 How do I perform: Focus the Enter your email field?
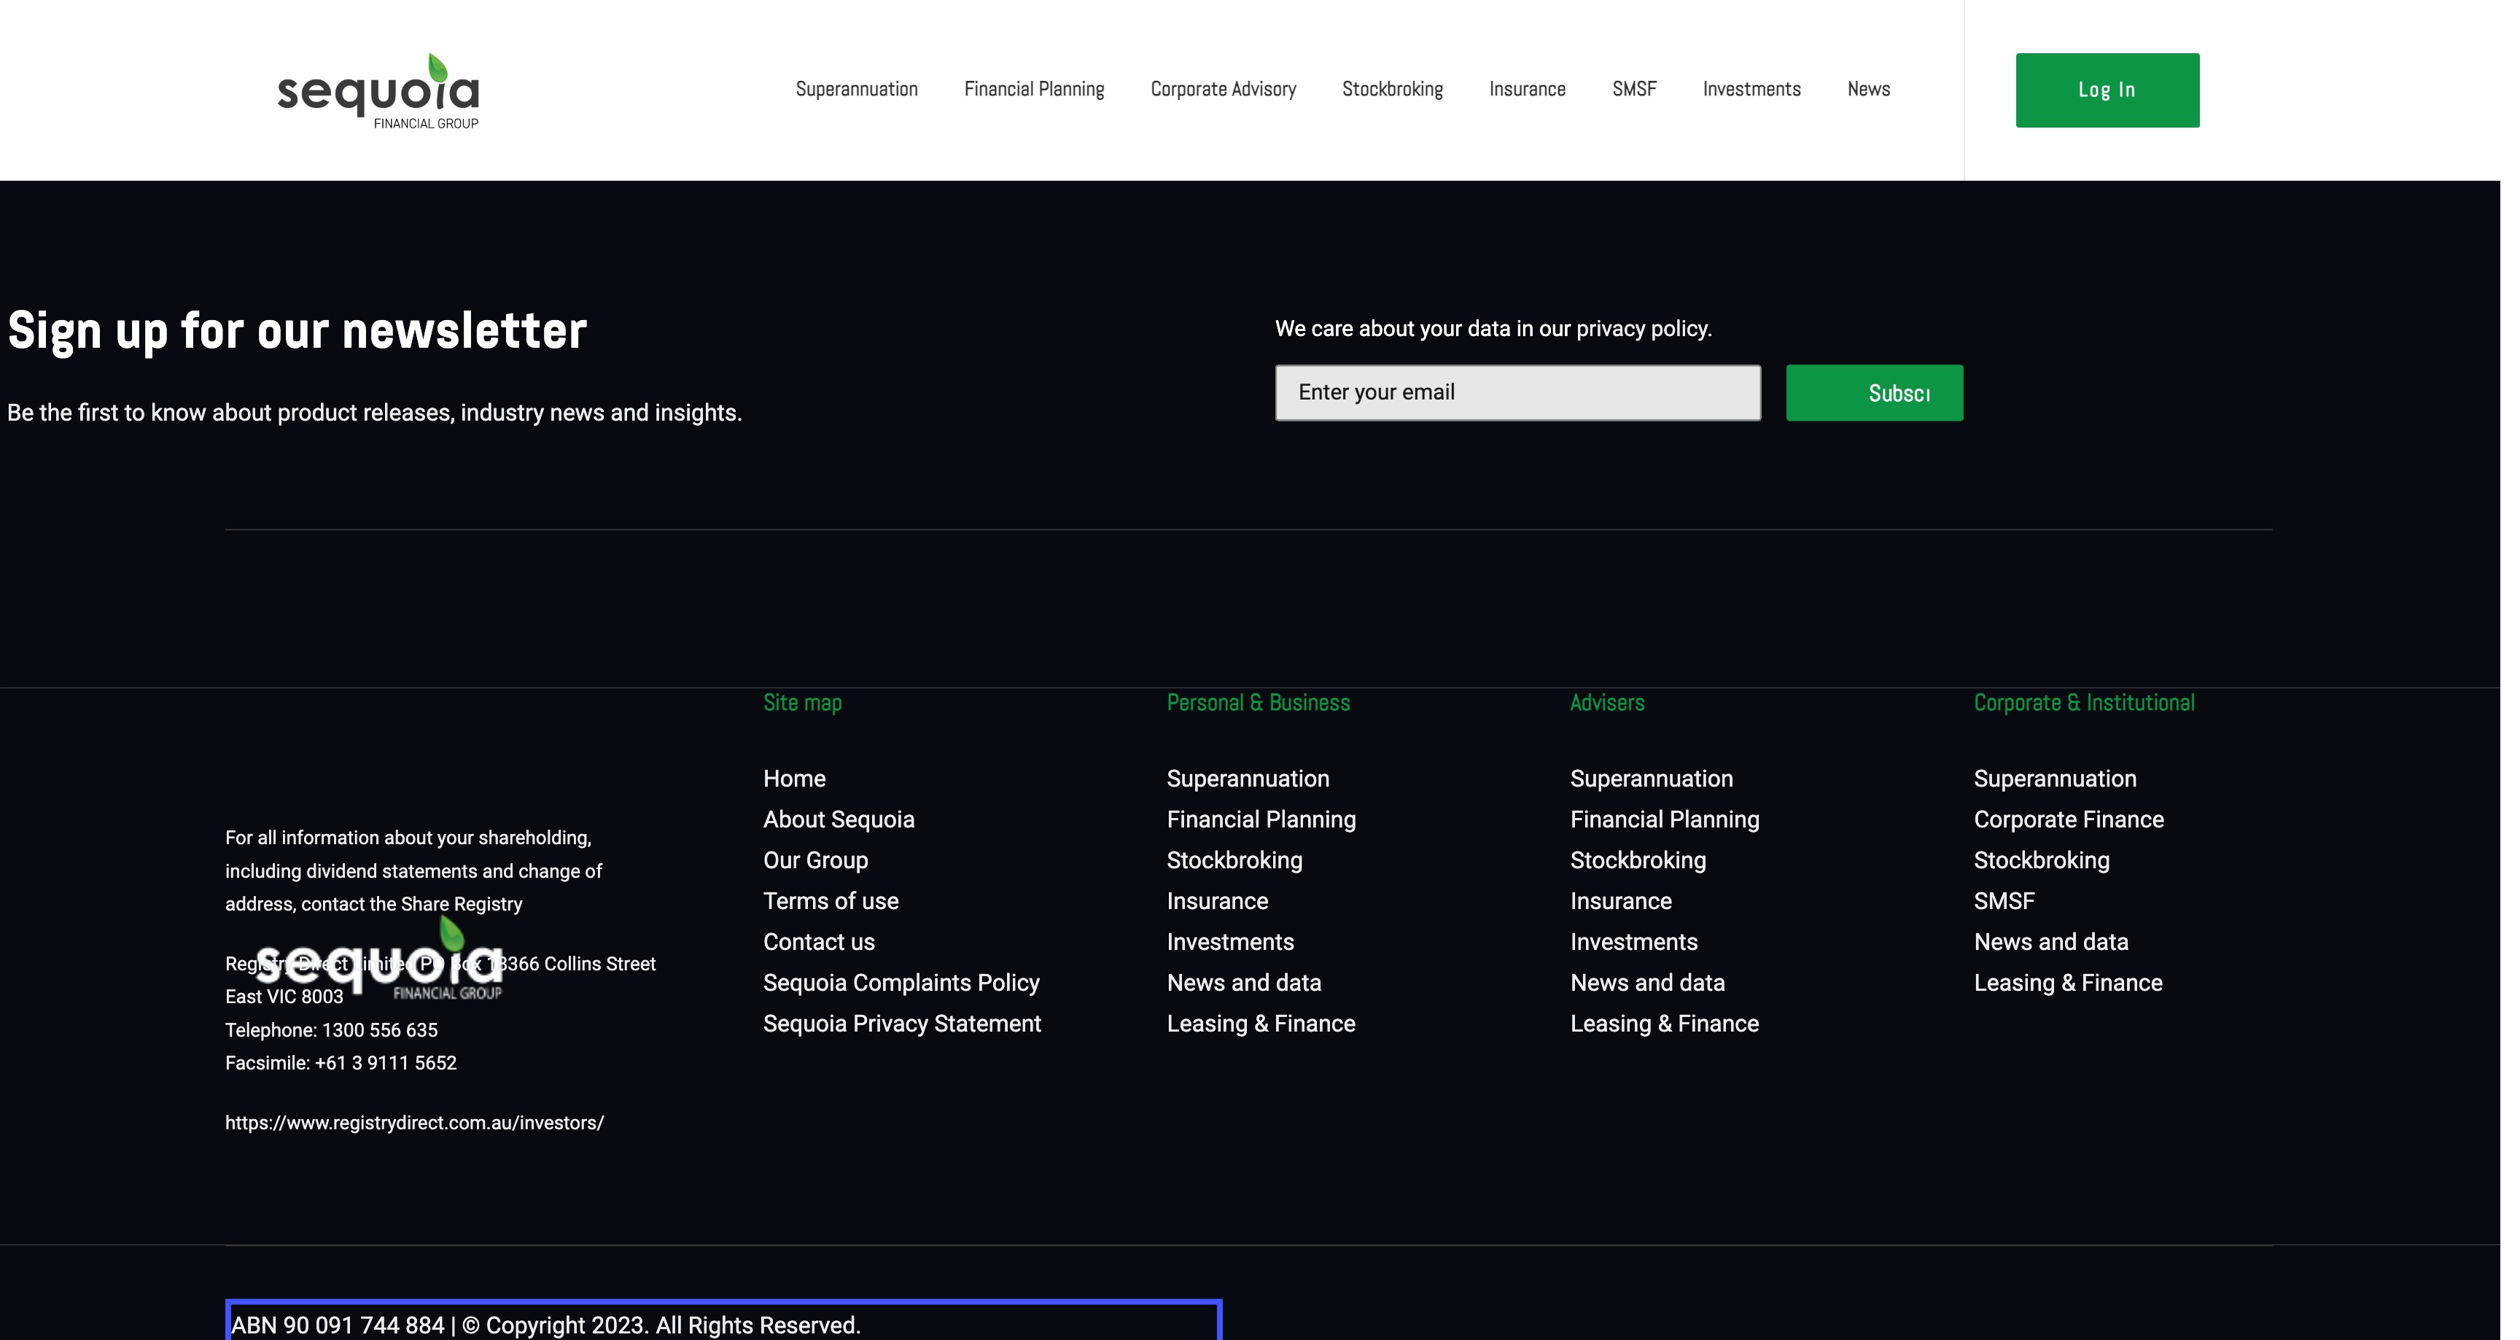tap(1517, 393)
